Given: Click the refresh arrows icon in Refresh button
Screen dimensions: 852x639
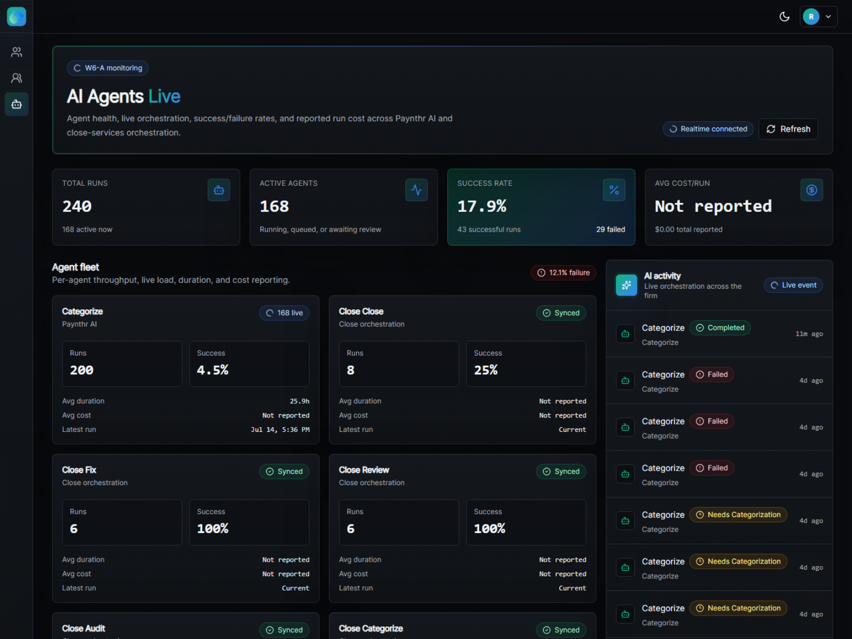Looking at the screenshot, I should click(x=771, y=129).
